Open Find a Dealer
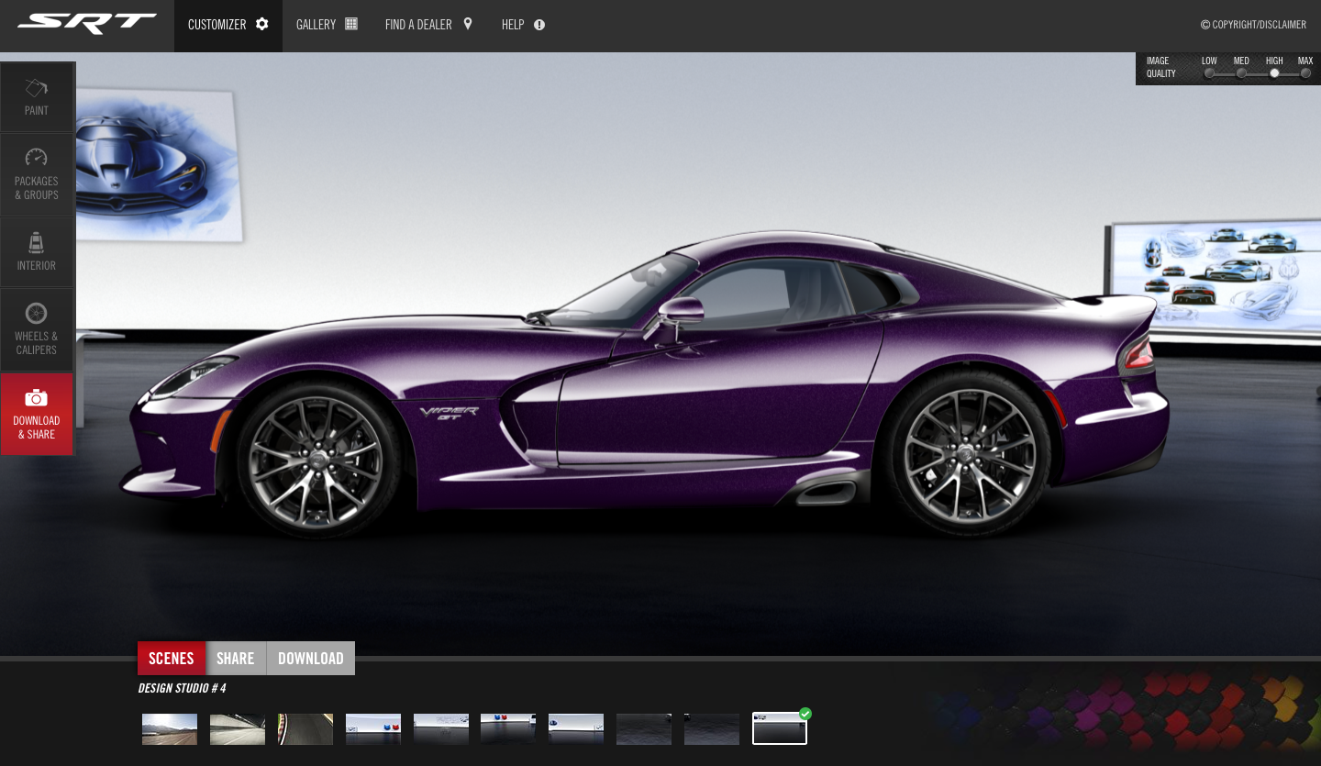1321x766 pixels. 428,25
